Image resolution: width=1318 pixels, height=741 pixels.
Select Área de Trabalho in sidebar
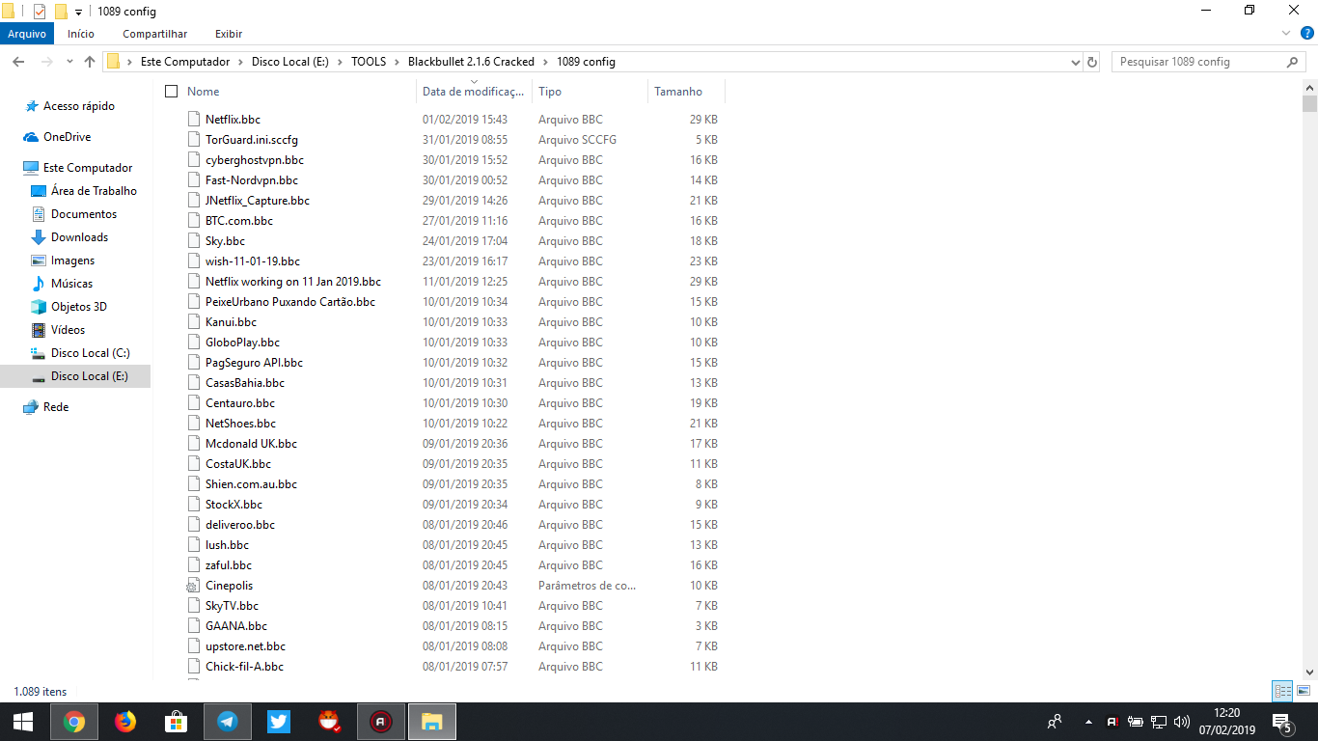(x=94, y=191)
